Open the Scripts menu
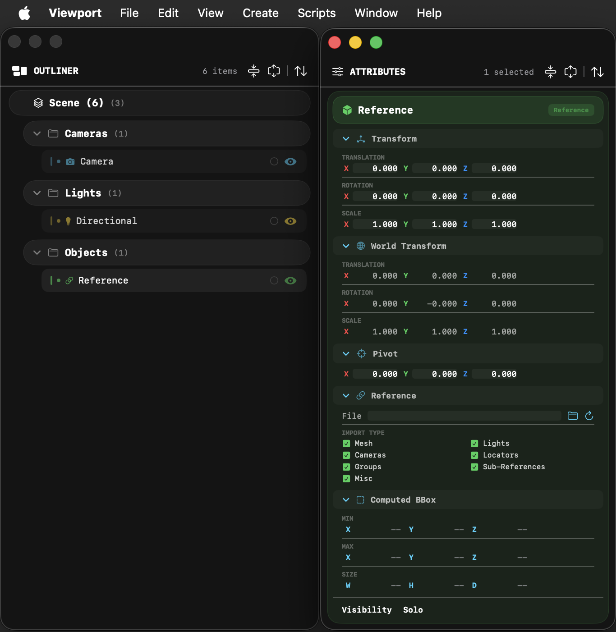 317,13
